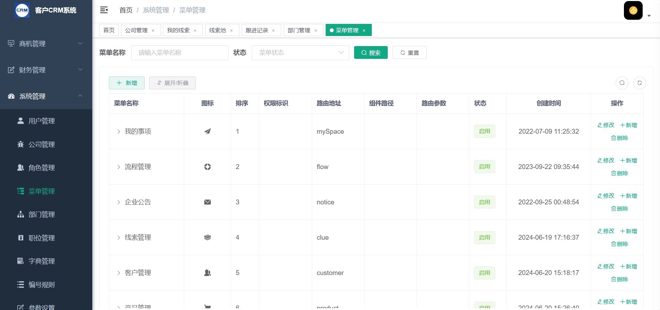Image resolution: width=660 pixels, height=310 pixels.
Task: Click the green 搜索 button
Action: point(370,53)
